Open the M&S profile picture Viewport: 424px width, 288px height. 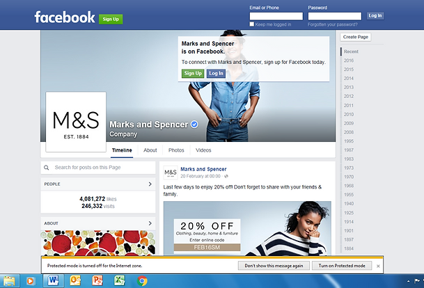[76, 122]
